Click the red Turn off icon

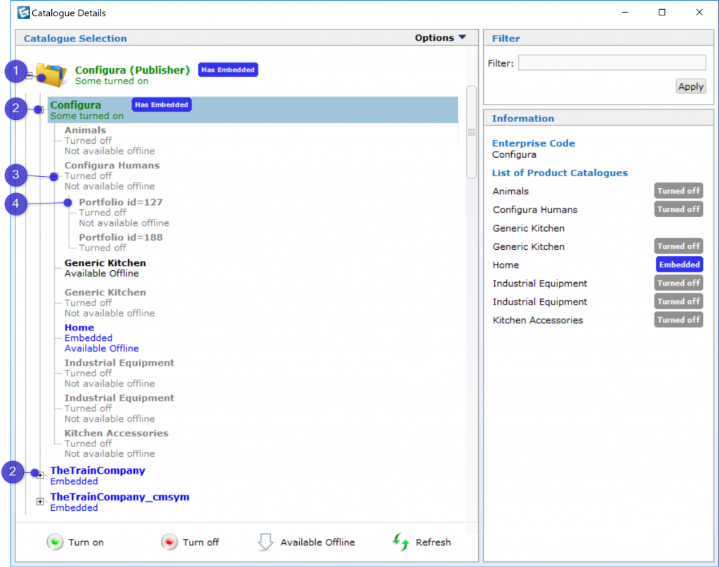[x=169, y=542]
